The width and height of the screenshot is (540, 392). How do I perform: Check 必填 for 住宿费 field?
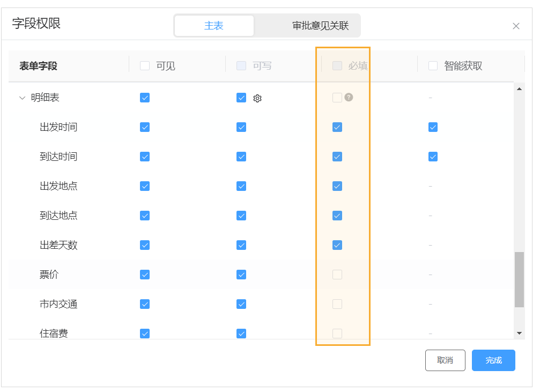point(337,333)
